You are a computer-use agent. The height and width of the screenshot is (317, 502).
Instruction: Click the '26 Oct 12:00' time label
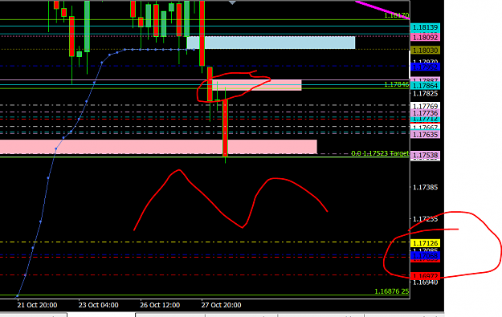(160, 305)
